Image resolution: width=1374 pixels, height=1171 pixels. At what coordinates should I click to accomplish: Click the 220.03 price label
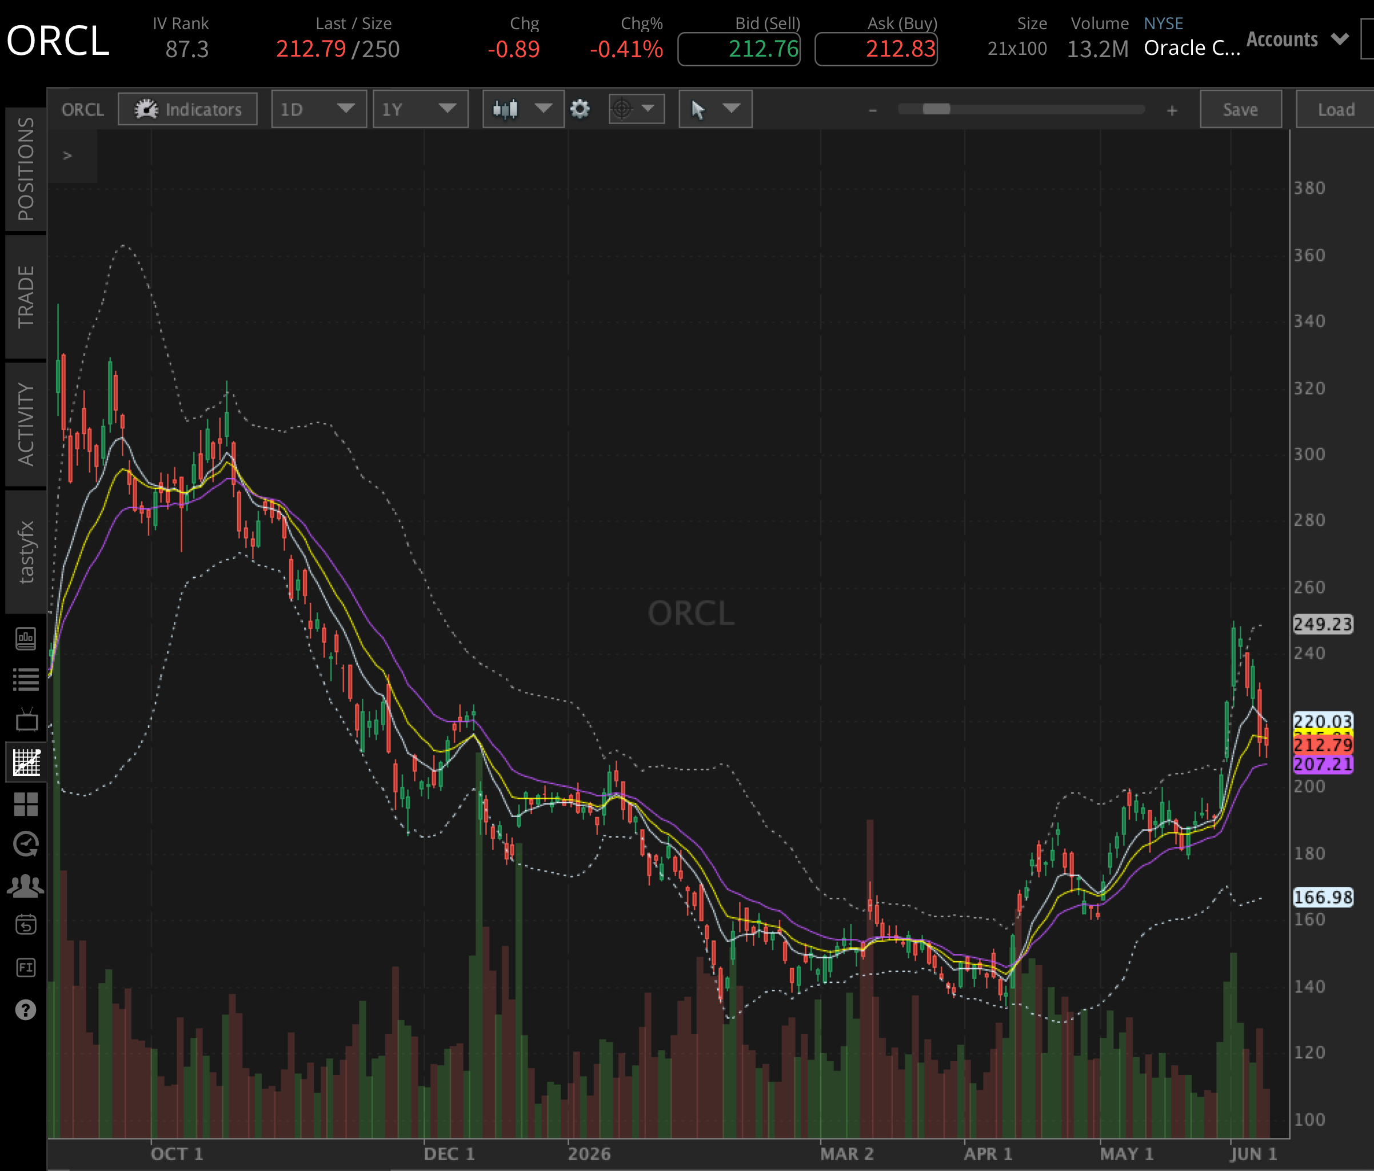1323,721
